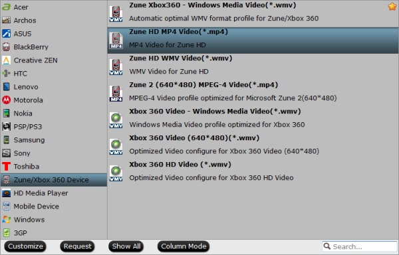Click the Motorola logo icon
This screenshot has height=255, width=399.
point(6,100)
